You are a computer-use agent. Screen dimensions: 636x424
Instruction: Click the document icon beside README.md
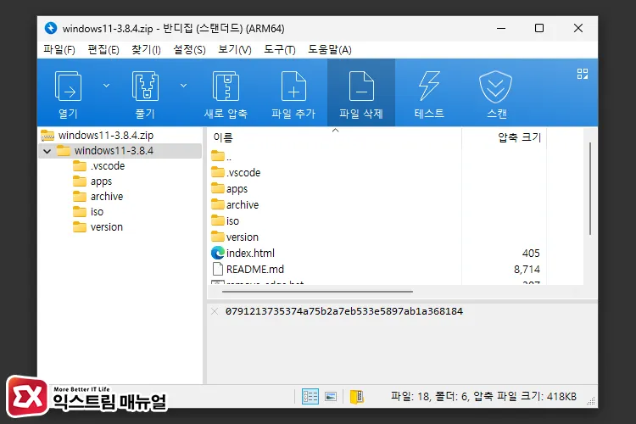point(218,269)
